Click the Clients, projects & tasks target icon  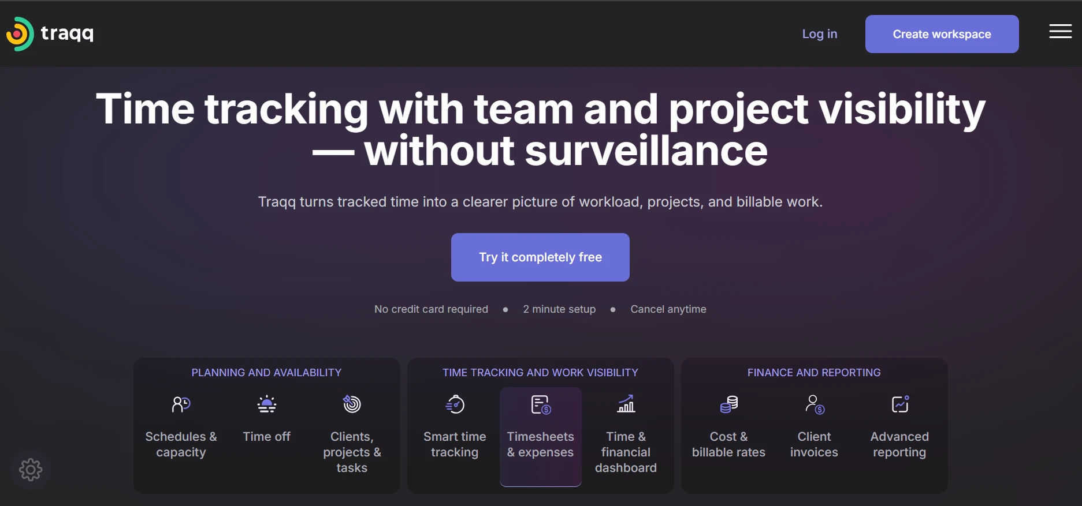coord(352,404)
